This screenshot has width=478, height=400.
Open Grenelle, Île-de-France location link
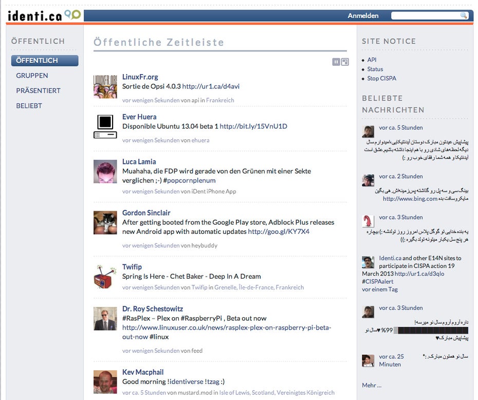259,287
